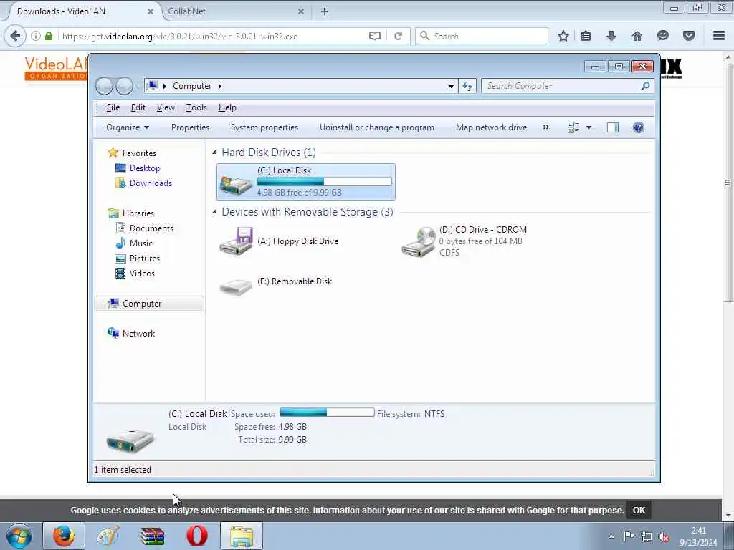Click the Firefox back arrow button
This screenshot has width=734, height=550.
[x=15, y=36]
